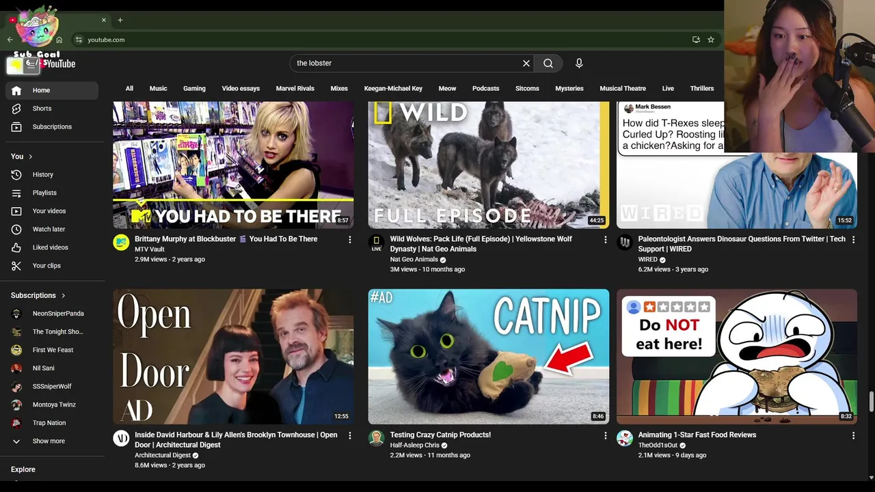Close the current browser tab
This screenshot has height=492, width=875.
pyautogui.click(x=104, y=20)
